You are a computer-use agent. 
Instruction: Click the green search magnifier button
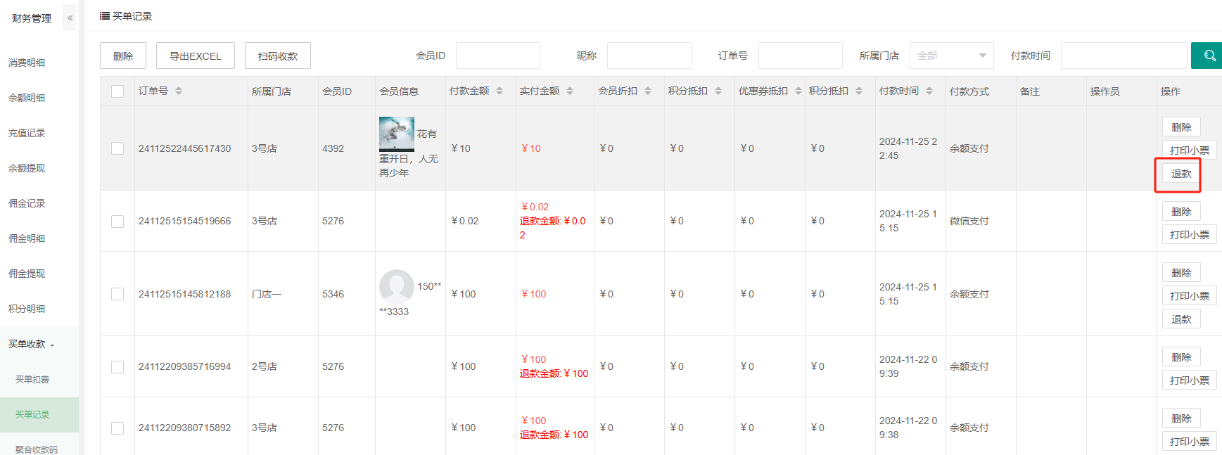[x=1207, y=56]
